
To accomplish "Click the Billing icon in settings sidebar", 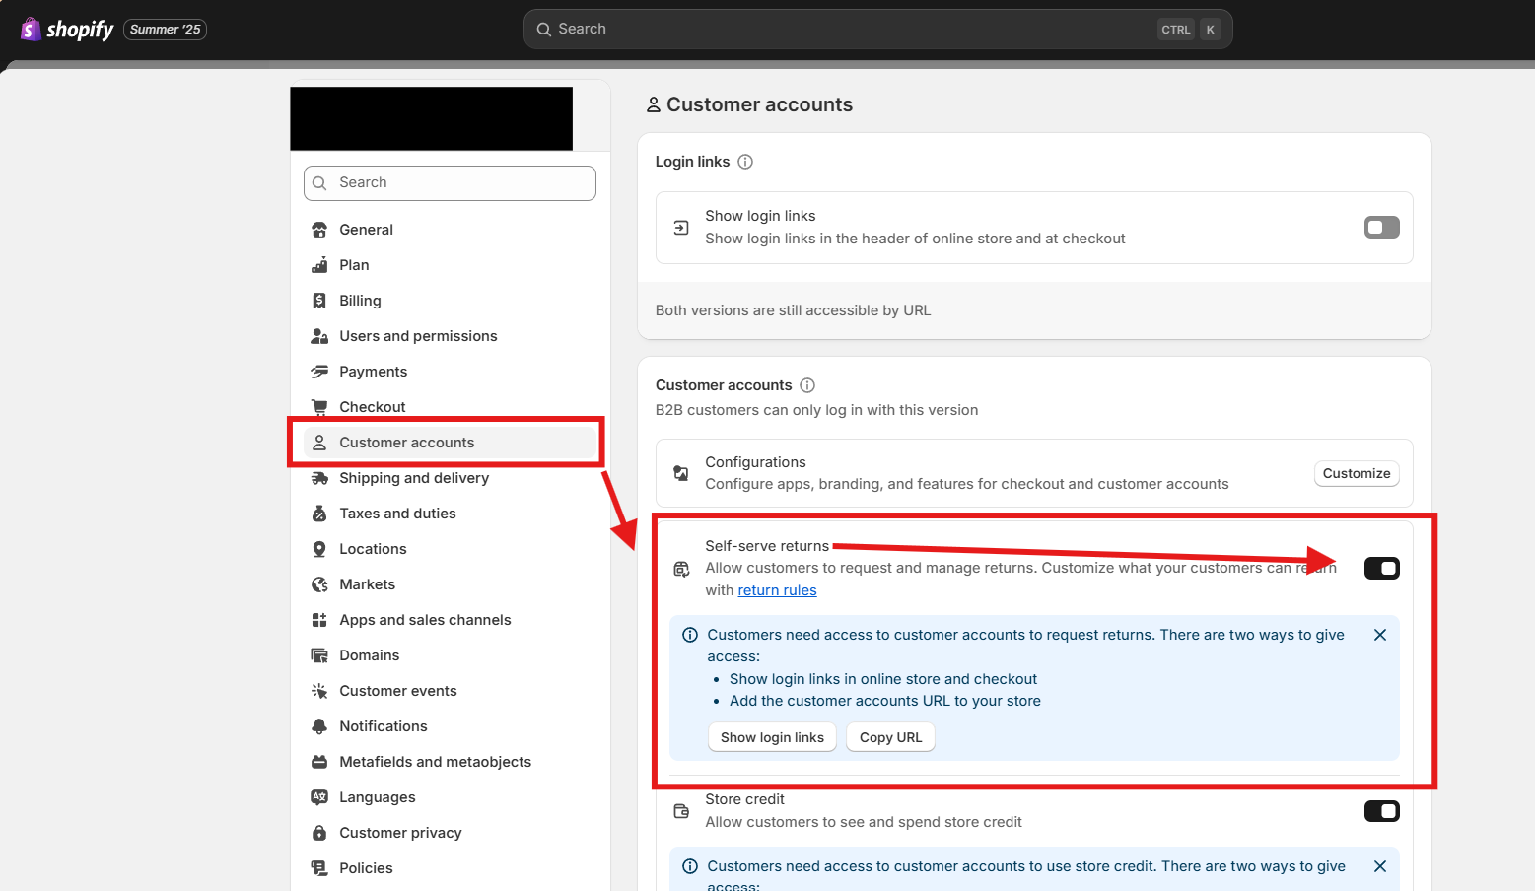I will pyautogui.click(x=319, y=301).
